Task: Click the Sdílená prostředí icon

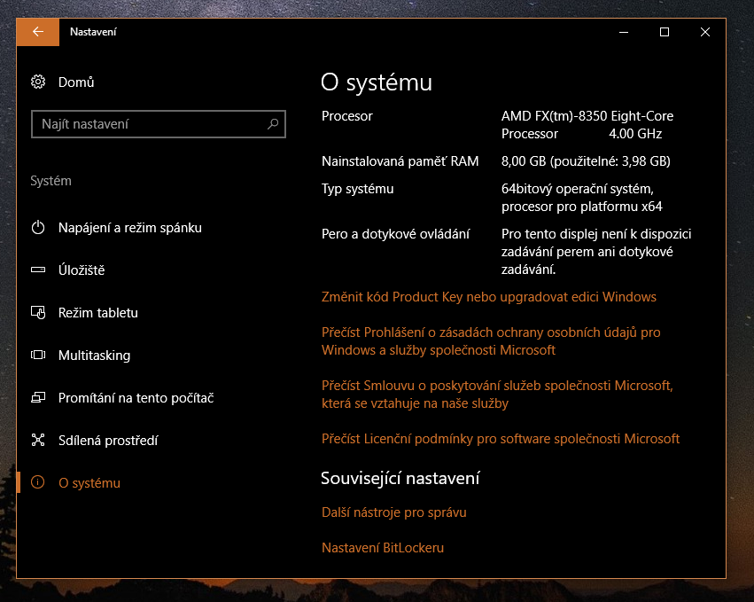Action: (38, 441)
